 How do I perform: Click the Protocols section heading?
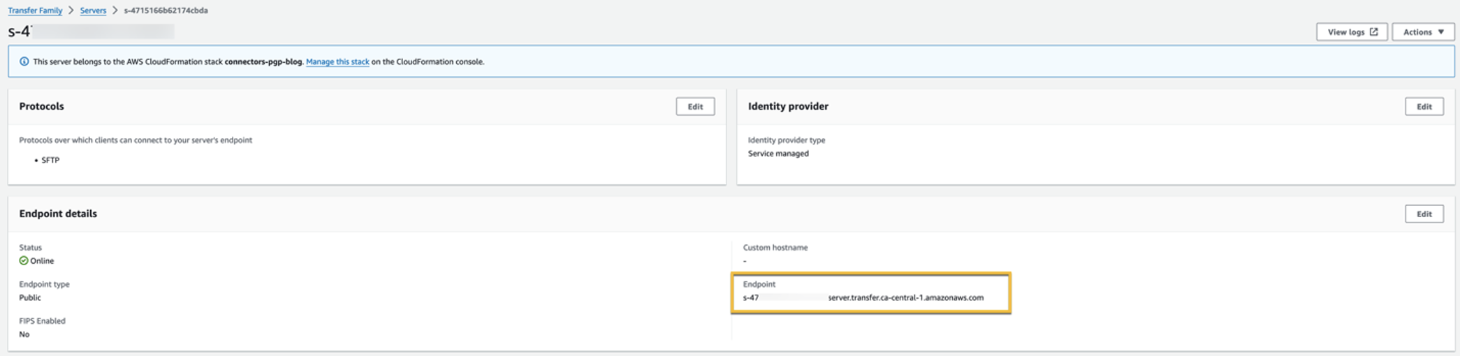(x=41, y=106)
